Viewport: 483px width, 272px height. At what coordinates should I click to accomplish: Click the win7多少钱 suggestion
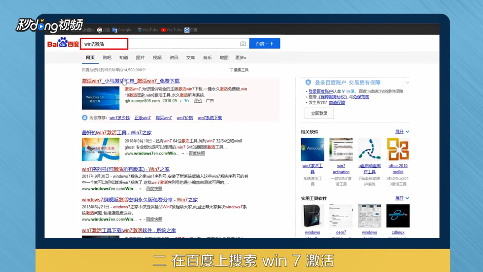119,118
